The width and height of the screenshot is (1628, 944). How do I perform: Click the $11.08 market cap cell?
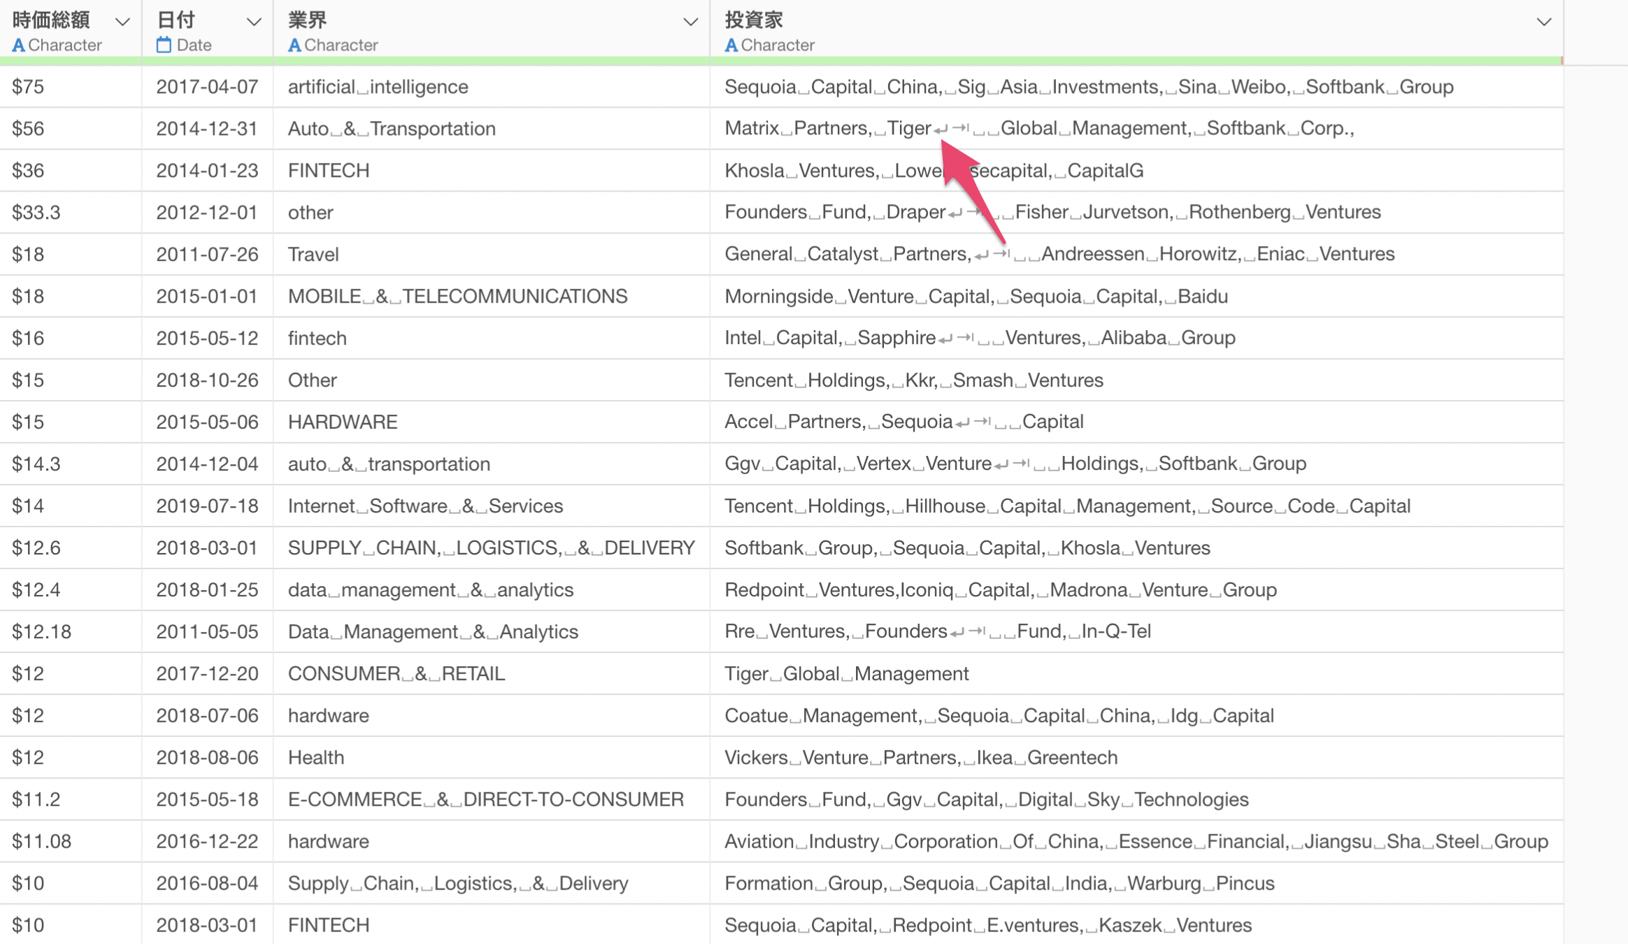71,842
